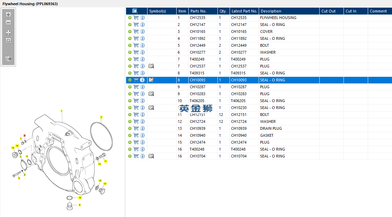Select callout 9 label on diagram

pos(80,205)
